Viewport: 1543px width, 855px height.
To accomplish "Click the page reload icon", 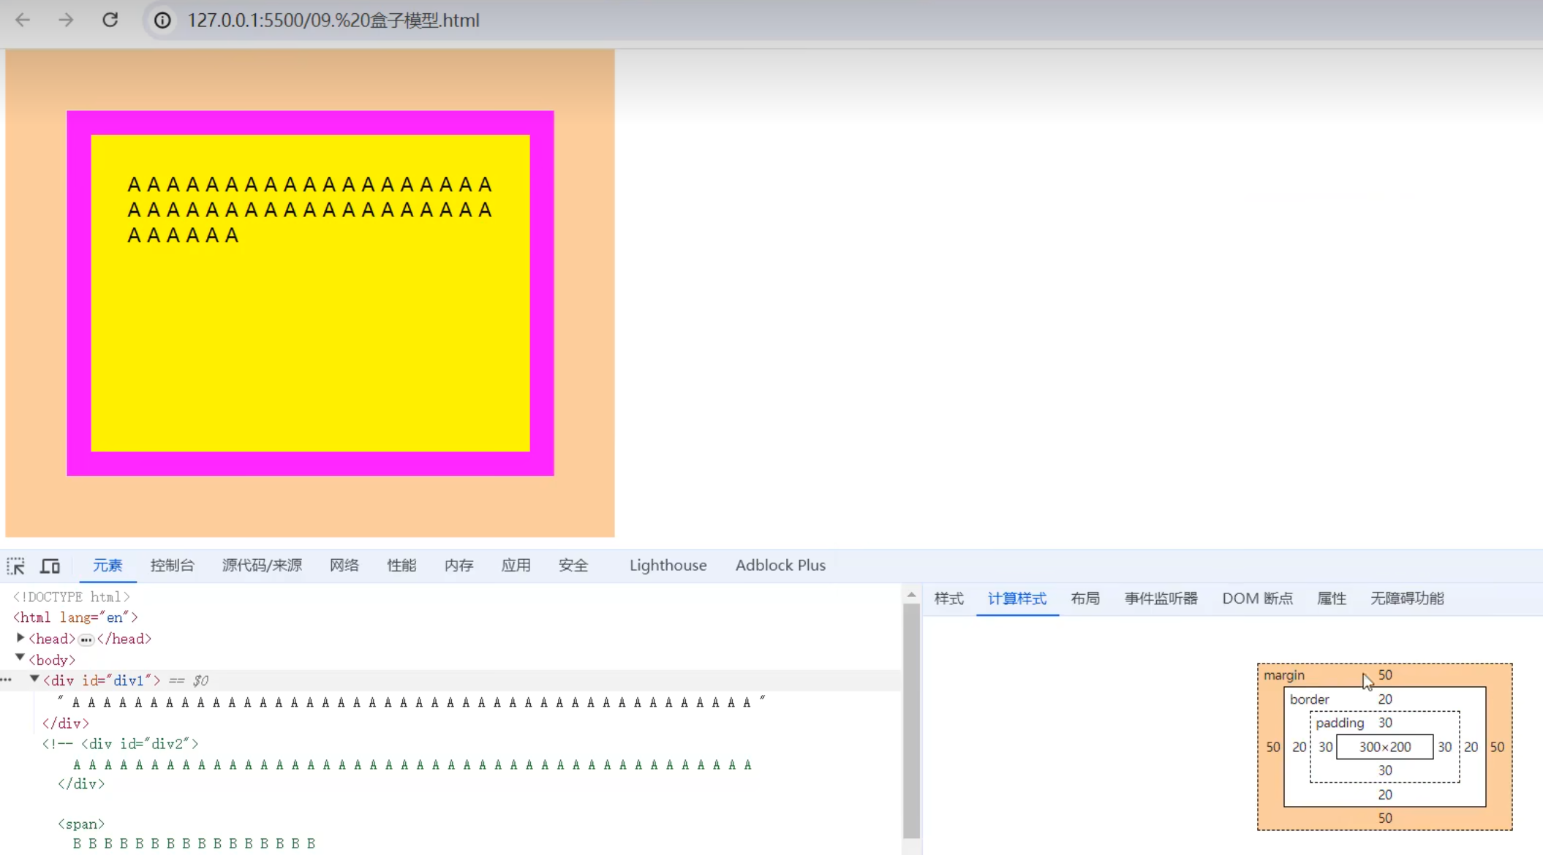I will pos(110,20).
